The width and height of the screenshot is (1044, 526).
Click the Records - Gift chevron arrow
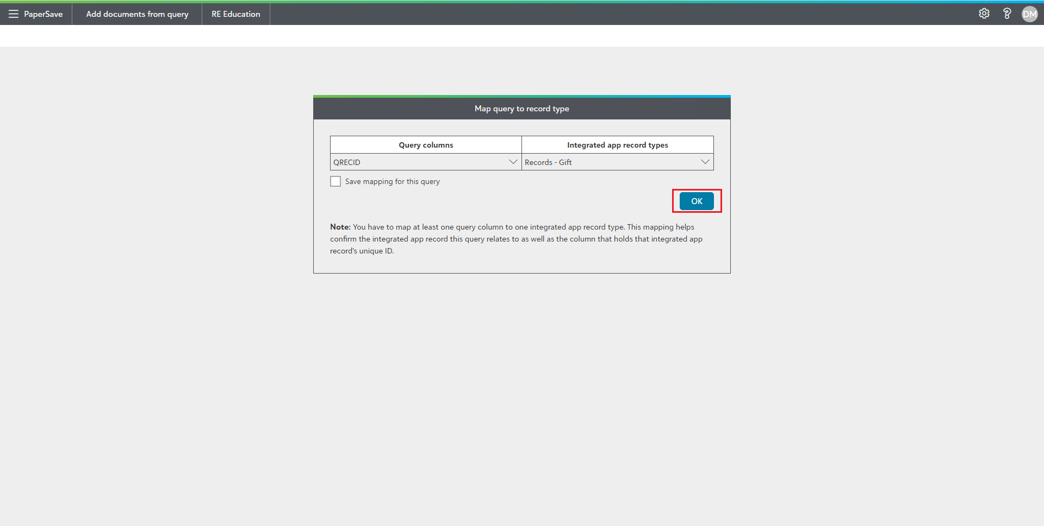tap(705, 162)
